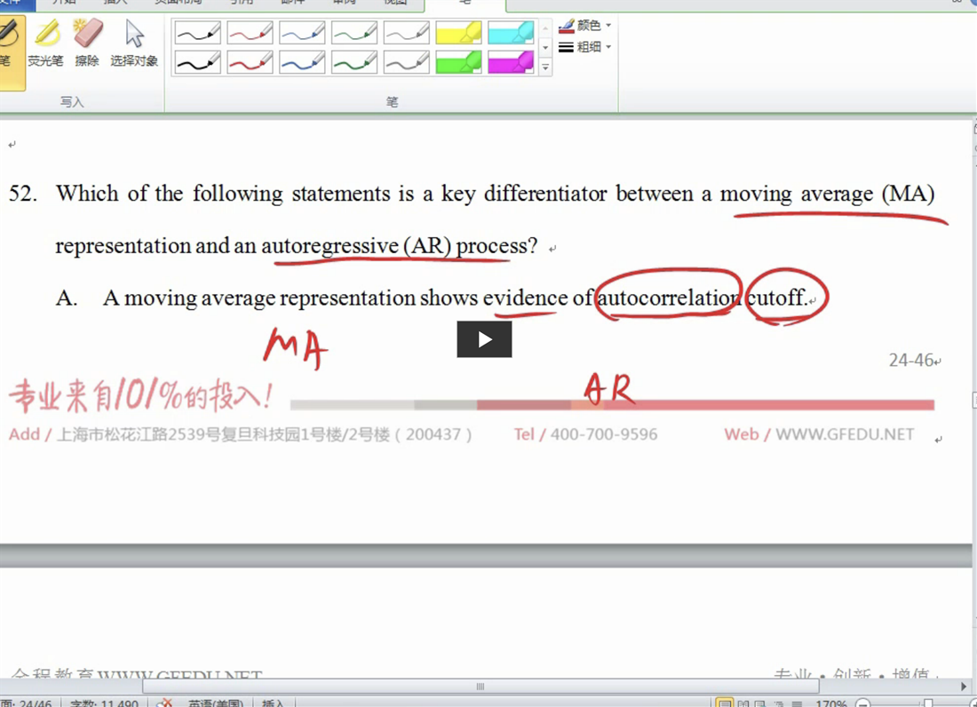Screen dimensions: 977x707
Task: Click the 170% zoom level
Action: point(830,703)
